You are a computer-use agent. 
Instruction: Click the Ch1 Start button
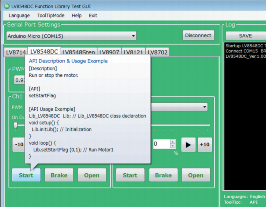pyautogui.click(x=26, y=175)
